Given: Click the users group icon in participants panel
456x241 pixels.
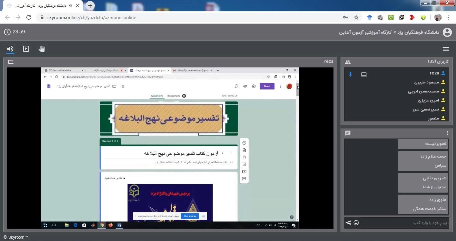Looking at the screenshot, I should (348, 62).
